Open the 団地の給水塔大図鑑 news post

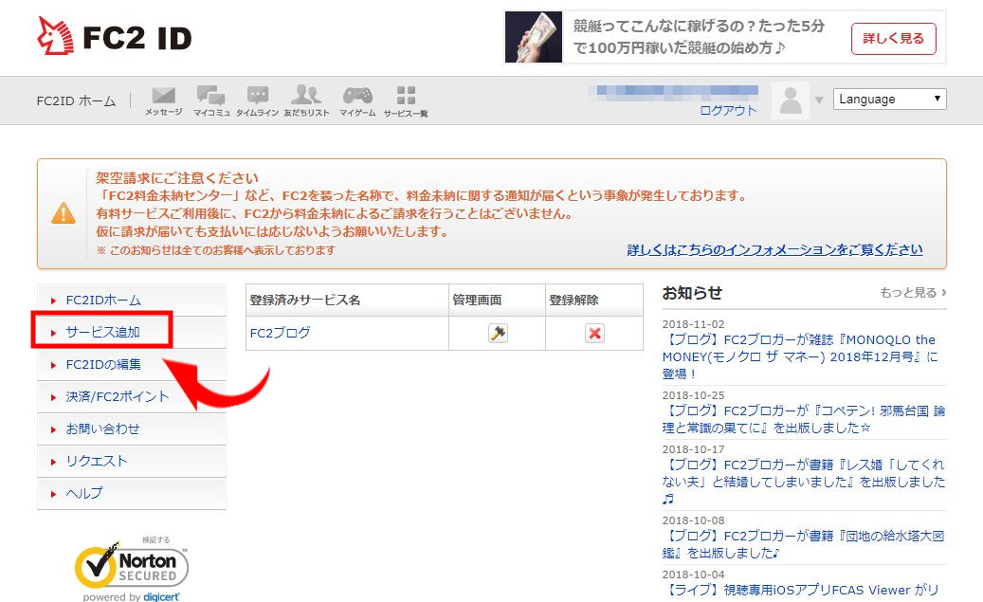[x=803, y=544]
